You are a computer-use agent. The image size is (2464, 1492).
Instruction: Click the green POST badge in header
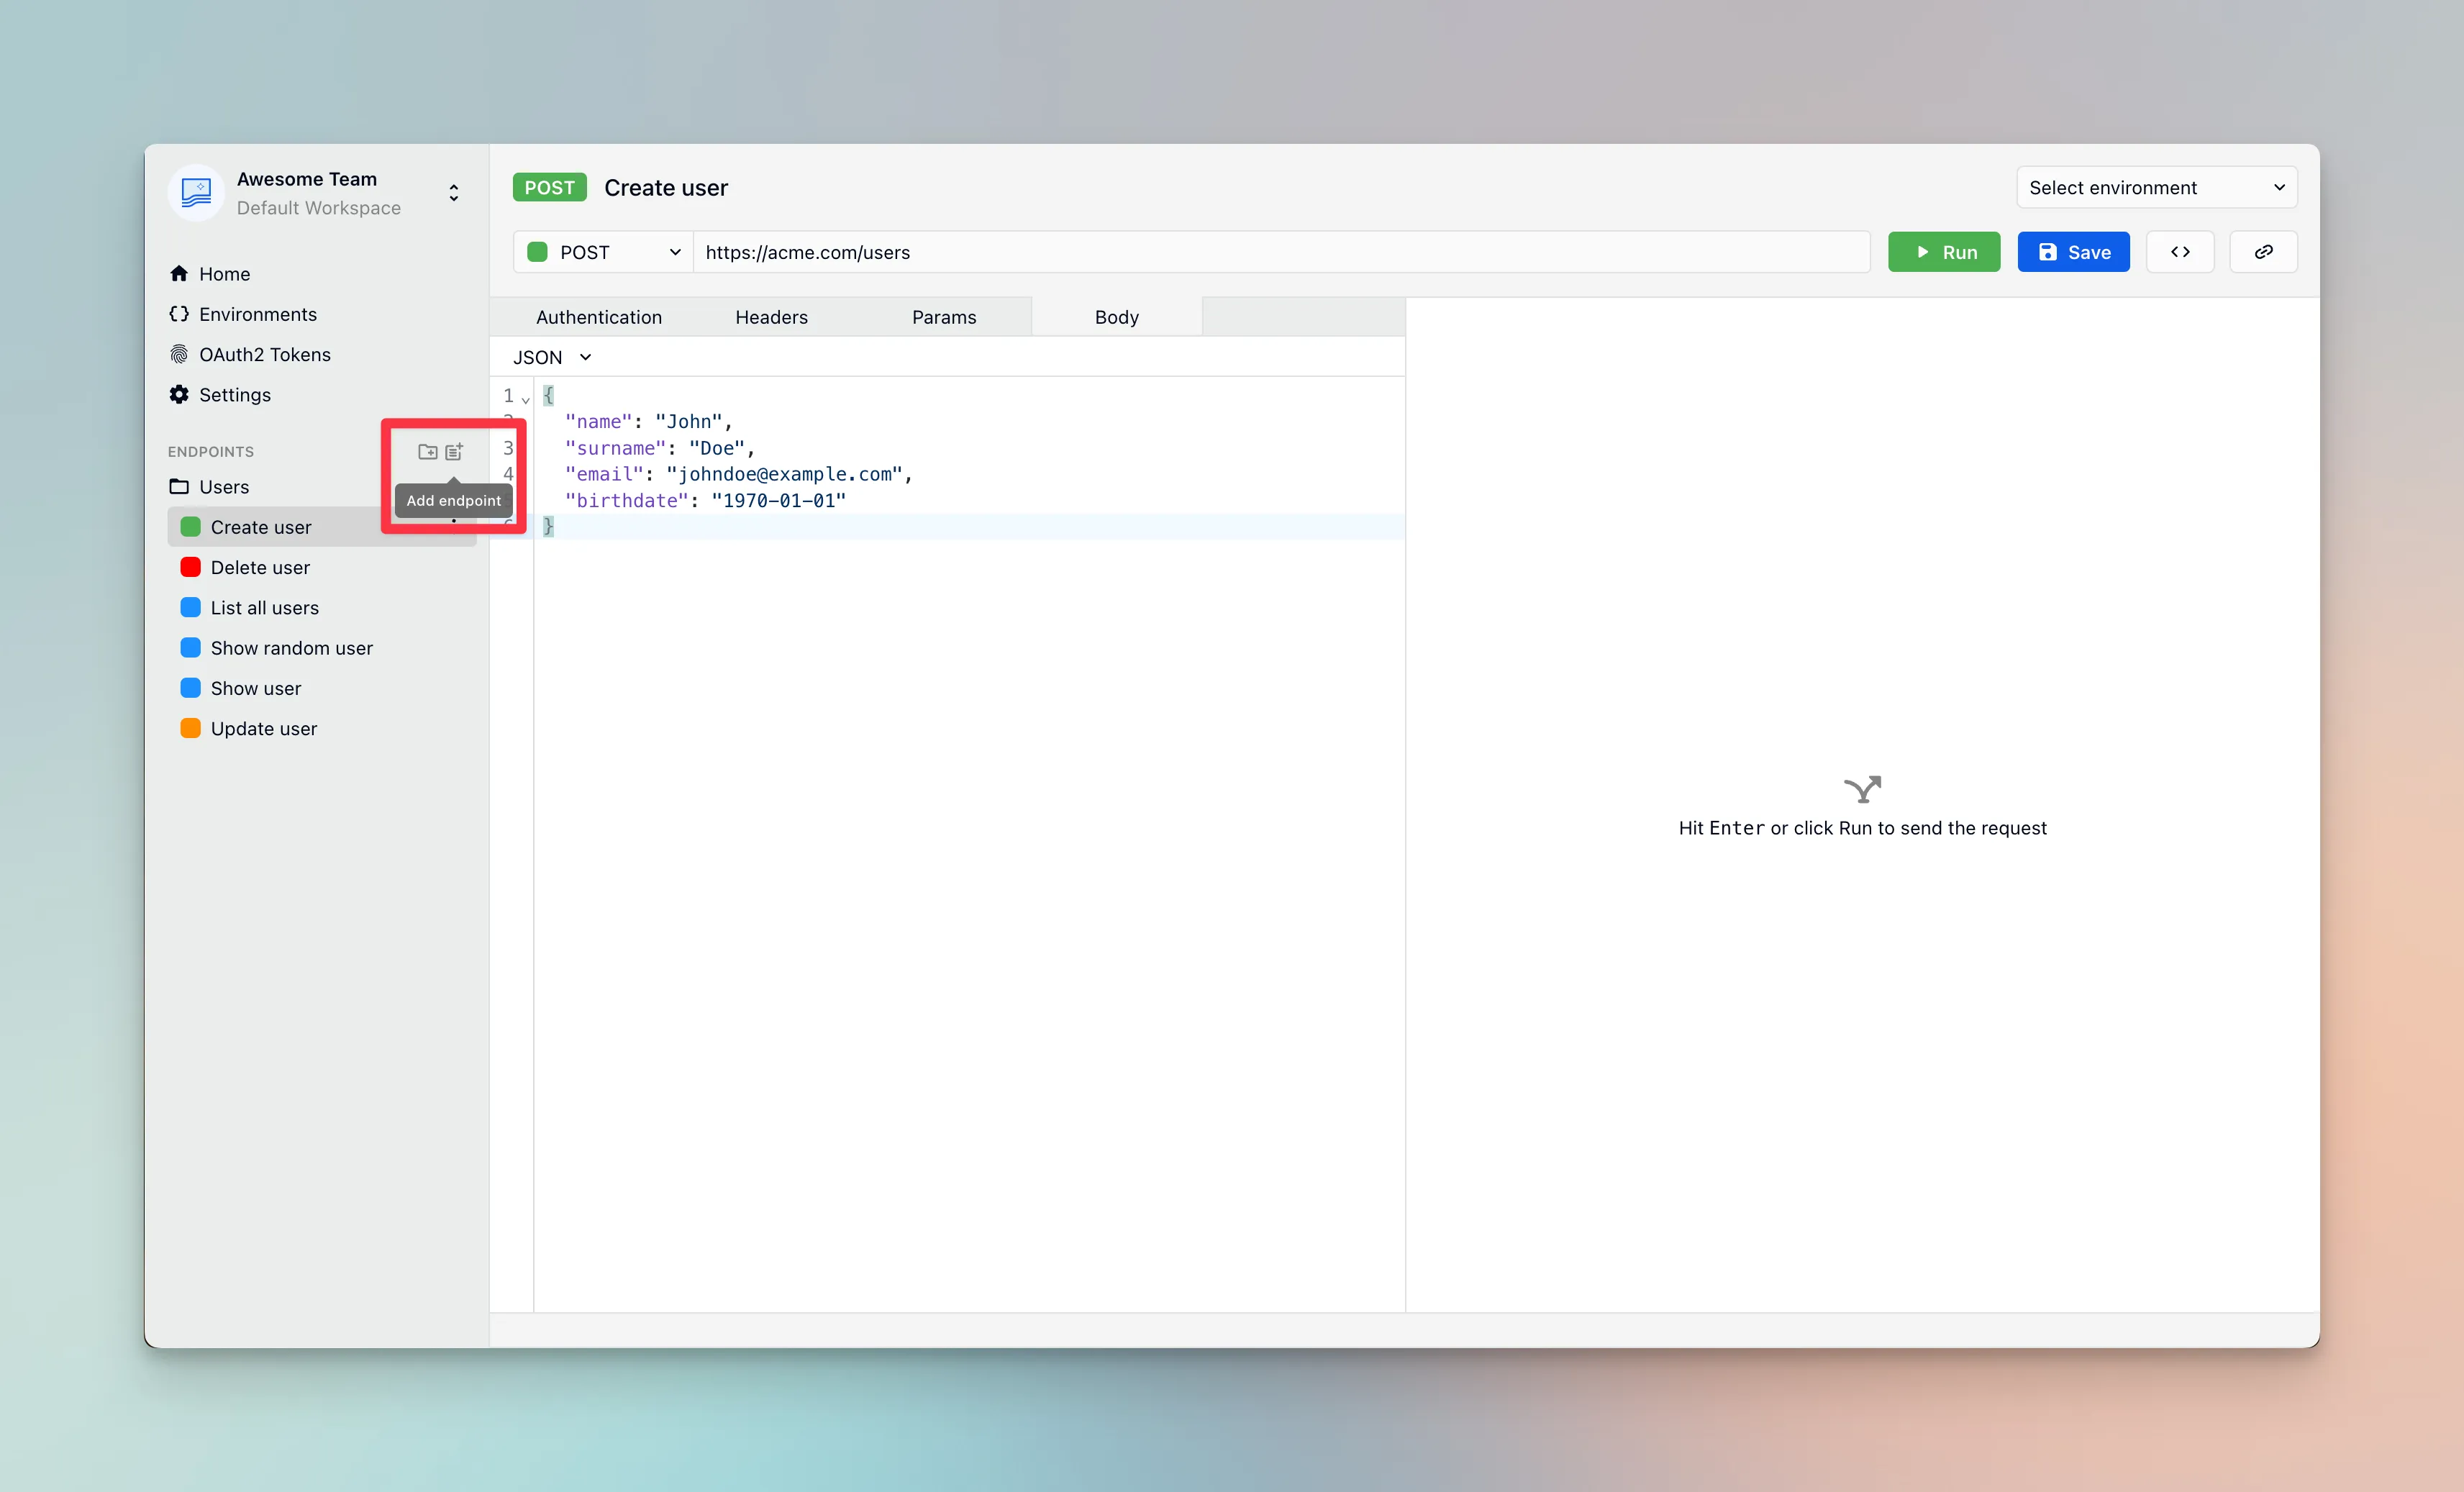click(x=549, y=188)
